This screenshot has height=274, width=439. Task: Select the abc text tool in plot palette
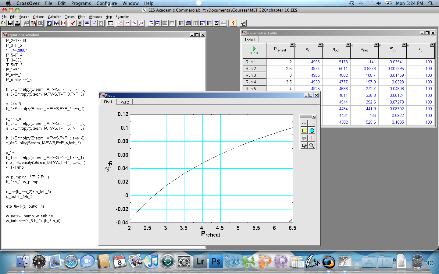[x=304, y=123]
